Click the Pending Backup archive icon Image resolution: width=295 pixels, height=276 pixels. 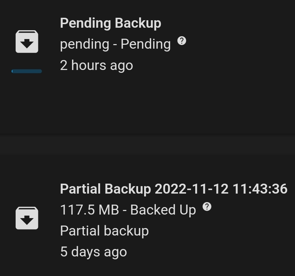click(27, 41)
